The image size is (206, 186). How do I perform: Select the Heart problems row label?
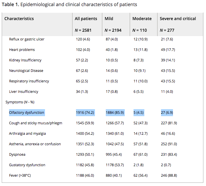click(x=22, y=50)
